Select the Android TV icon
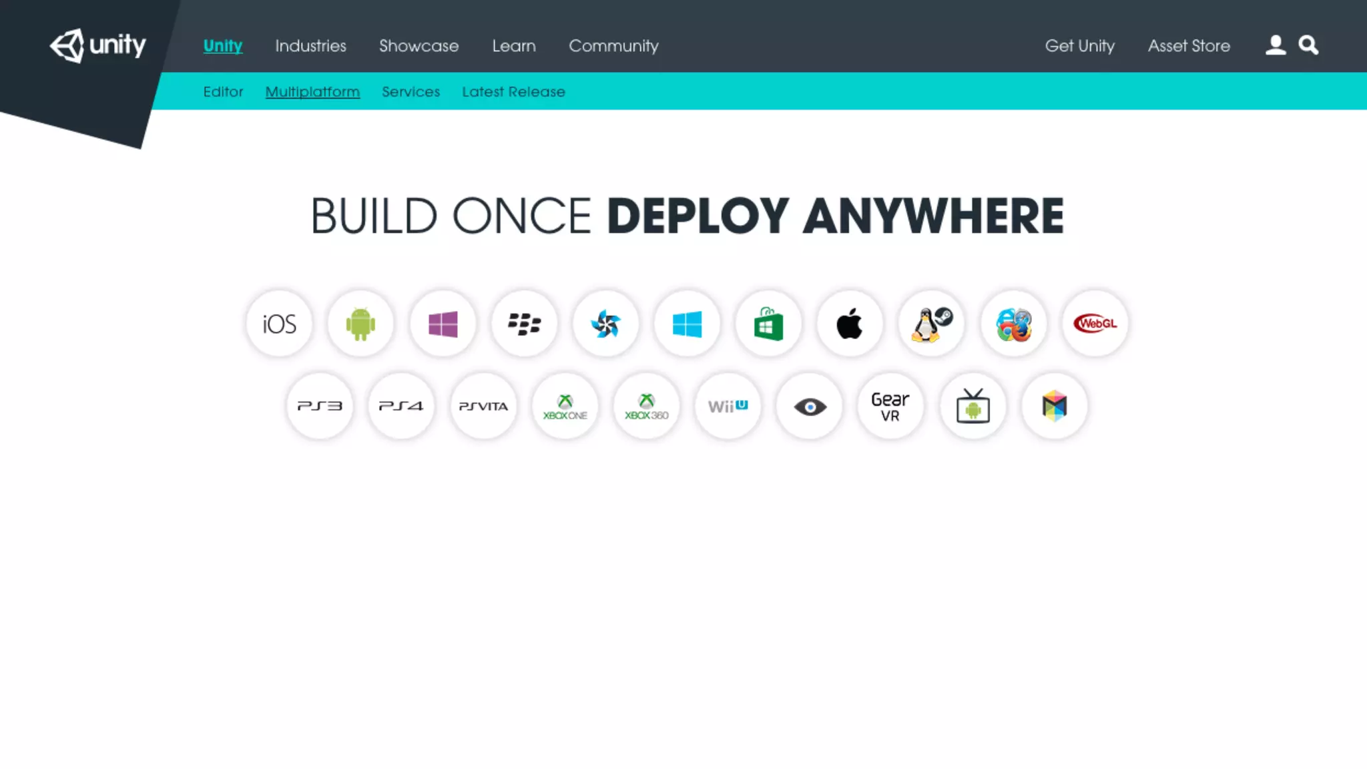The image size is (1367, 769). [x=973, y=406]
